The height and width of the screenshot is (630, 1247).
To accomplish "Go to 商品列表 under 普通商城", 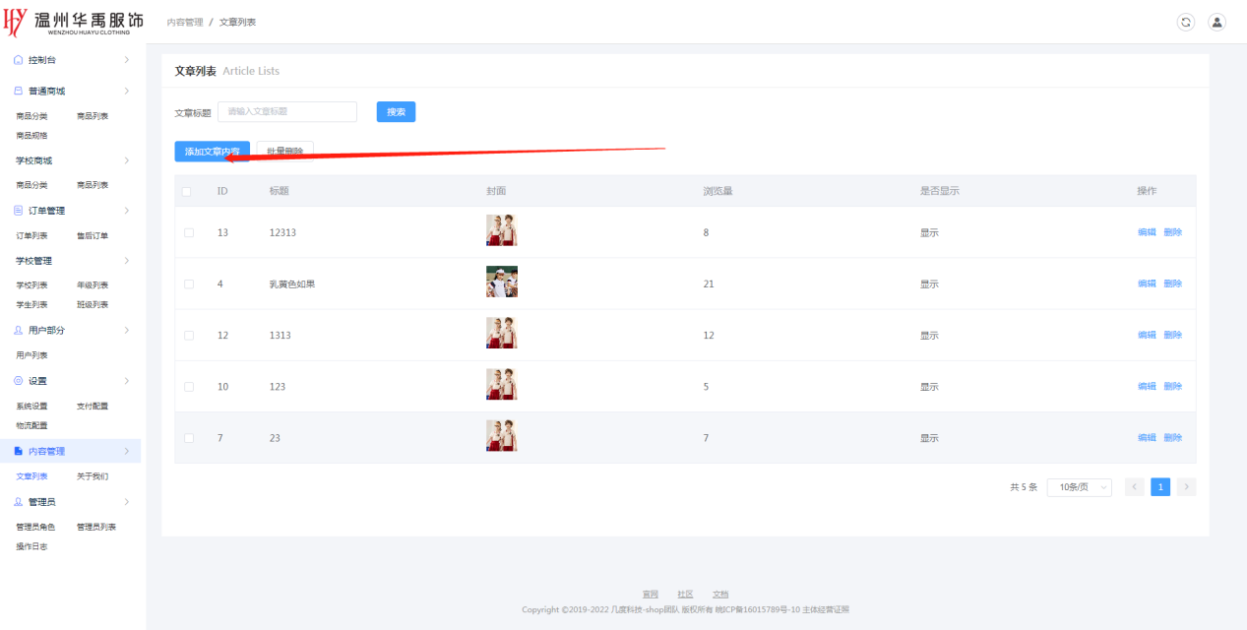I will [93, 116].
